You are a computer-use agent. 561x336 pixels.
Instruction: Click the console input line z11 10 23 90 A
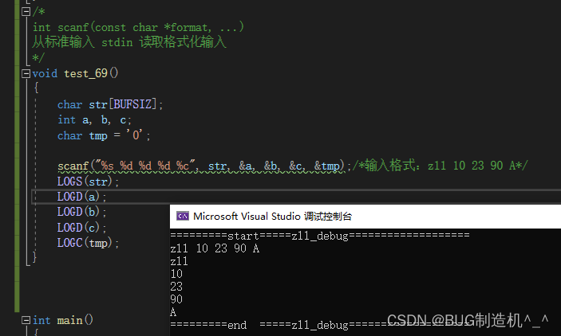[x=215, y=248]
